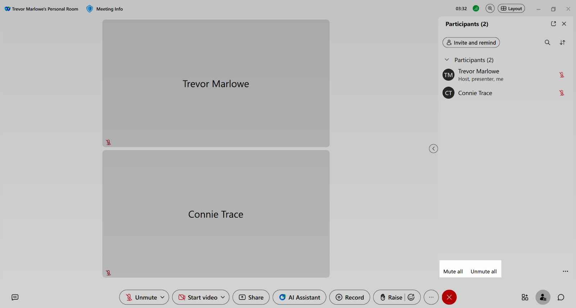
Task: Restore down the meeting window
Action: [x=553, y=9]
